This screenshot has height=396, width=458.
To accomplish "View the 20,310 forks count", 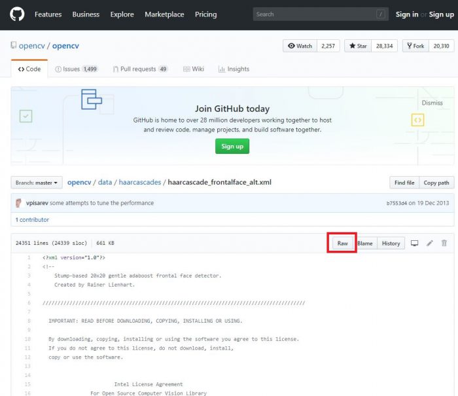I will pos(442,46).
